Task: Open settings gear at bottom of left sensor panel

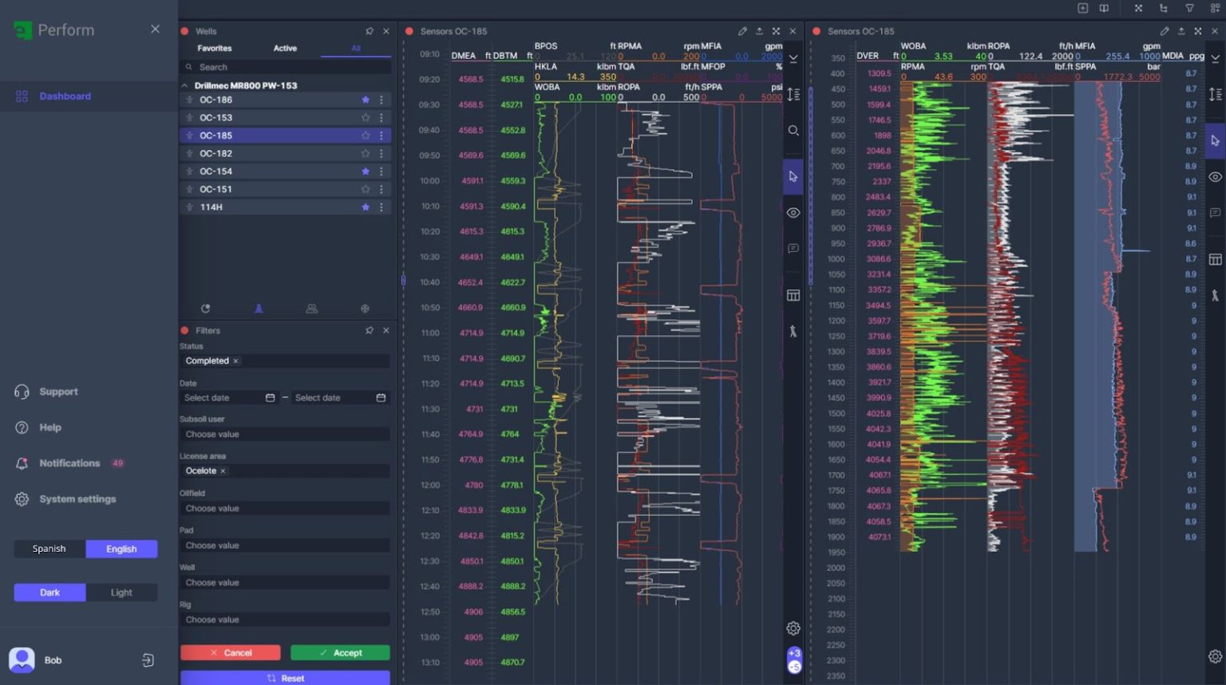Action: [793, 628]
